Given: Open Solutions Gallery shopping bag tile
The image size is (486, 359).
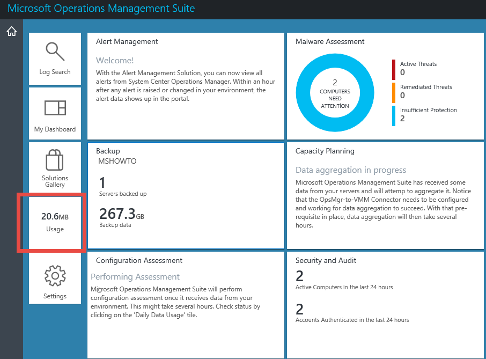Looking at the screenshot, I should click(55, 168).
